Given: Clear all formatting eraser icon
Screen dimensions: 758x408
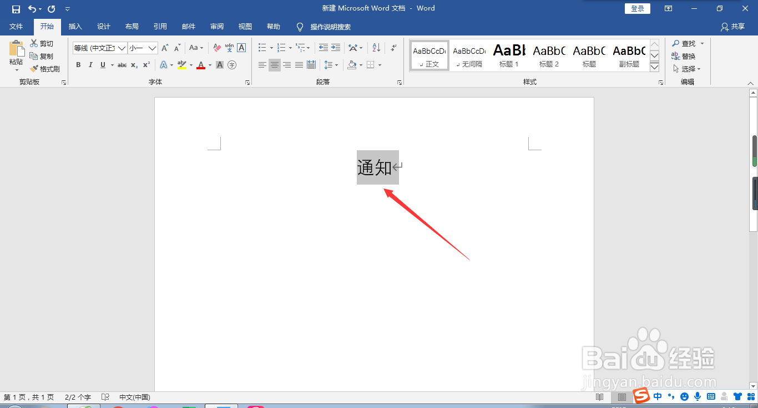Looking at the screenshot, I should (217, 48).
